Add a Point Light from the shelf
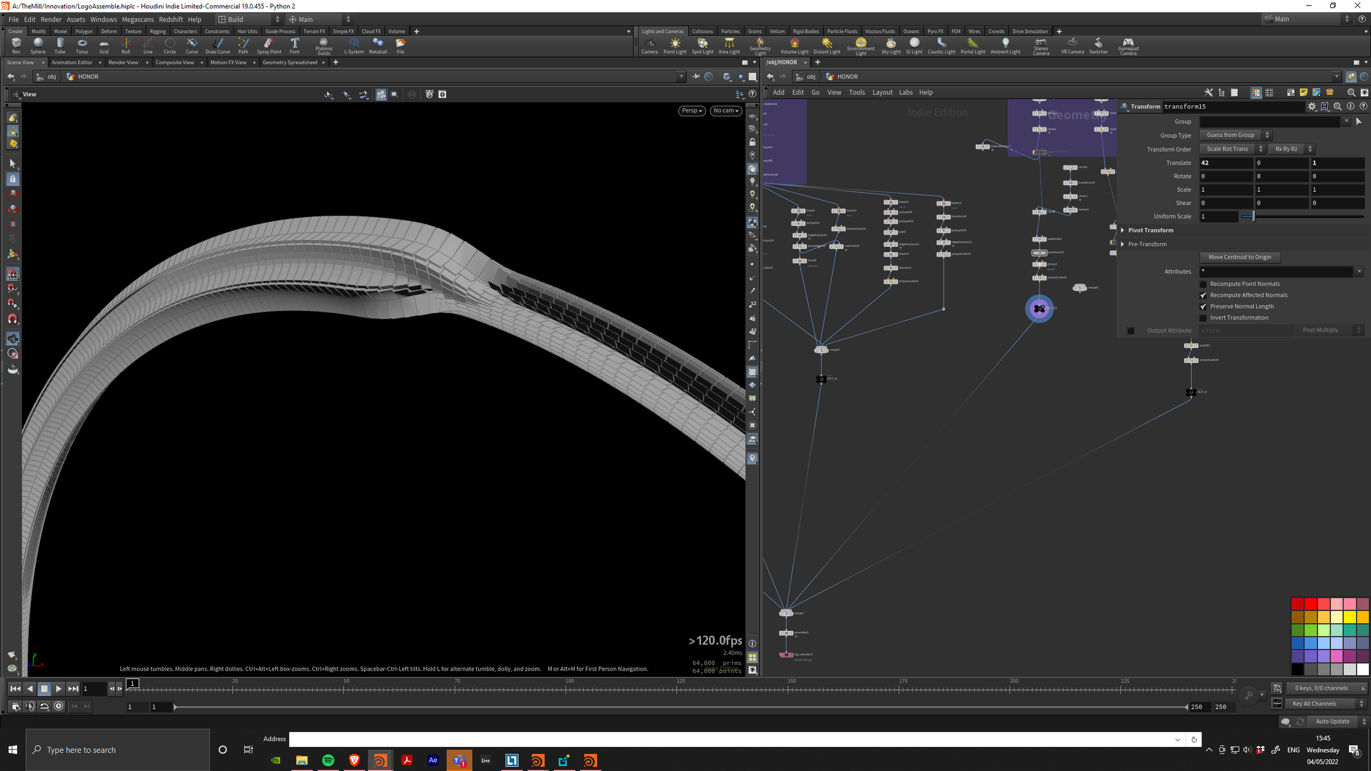1371x771 pixels. [x=675, y=46]
